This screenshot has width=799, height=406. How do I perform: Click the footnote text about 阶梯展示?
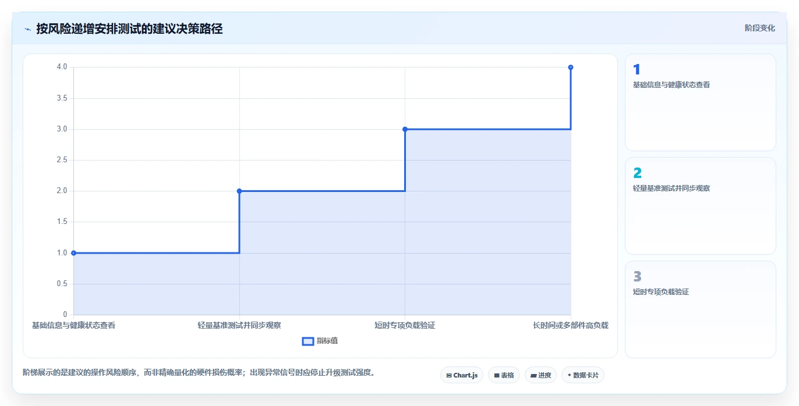pyautogui.click(x=199, y=372)
